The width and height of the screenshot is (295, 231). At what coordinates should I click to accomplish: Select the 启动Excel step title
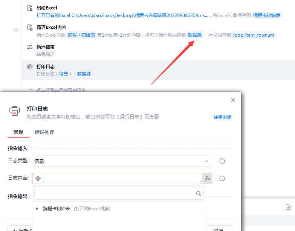click(47, 8)
